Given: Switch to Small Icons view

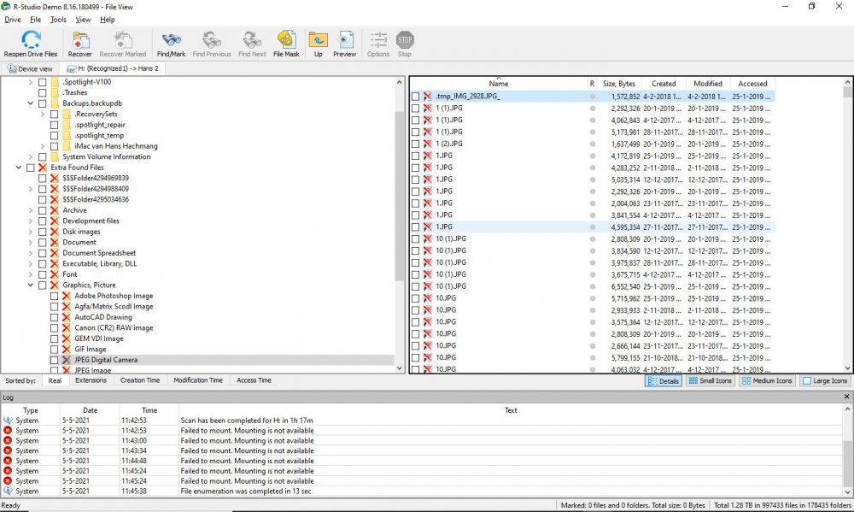Looking at the screenshot, I should tap(710, 380).
